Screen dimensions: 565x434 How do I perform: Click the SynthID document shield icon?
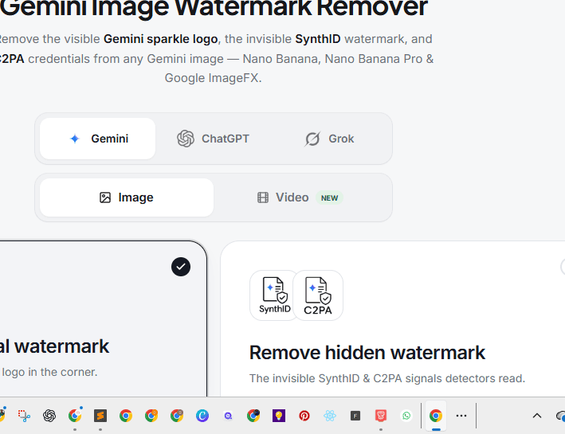pyautogui.click(x=275, y=295)
